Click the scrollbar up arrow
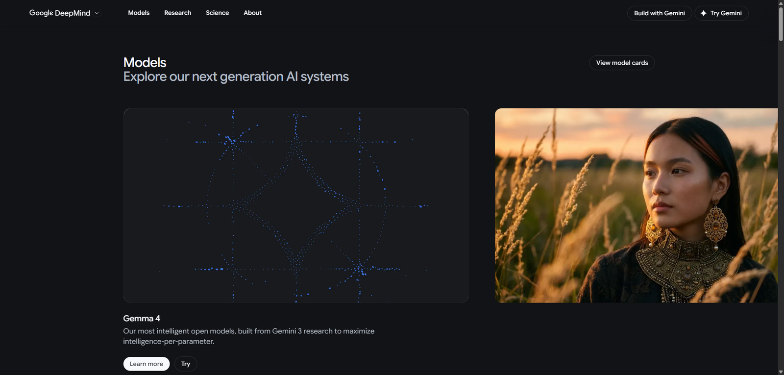784x375 pixels. click(x=781, y=3)
